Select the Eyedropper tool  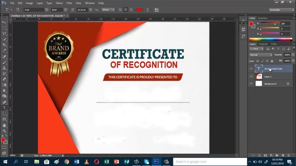4,50
